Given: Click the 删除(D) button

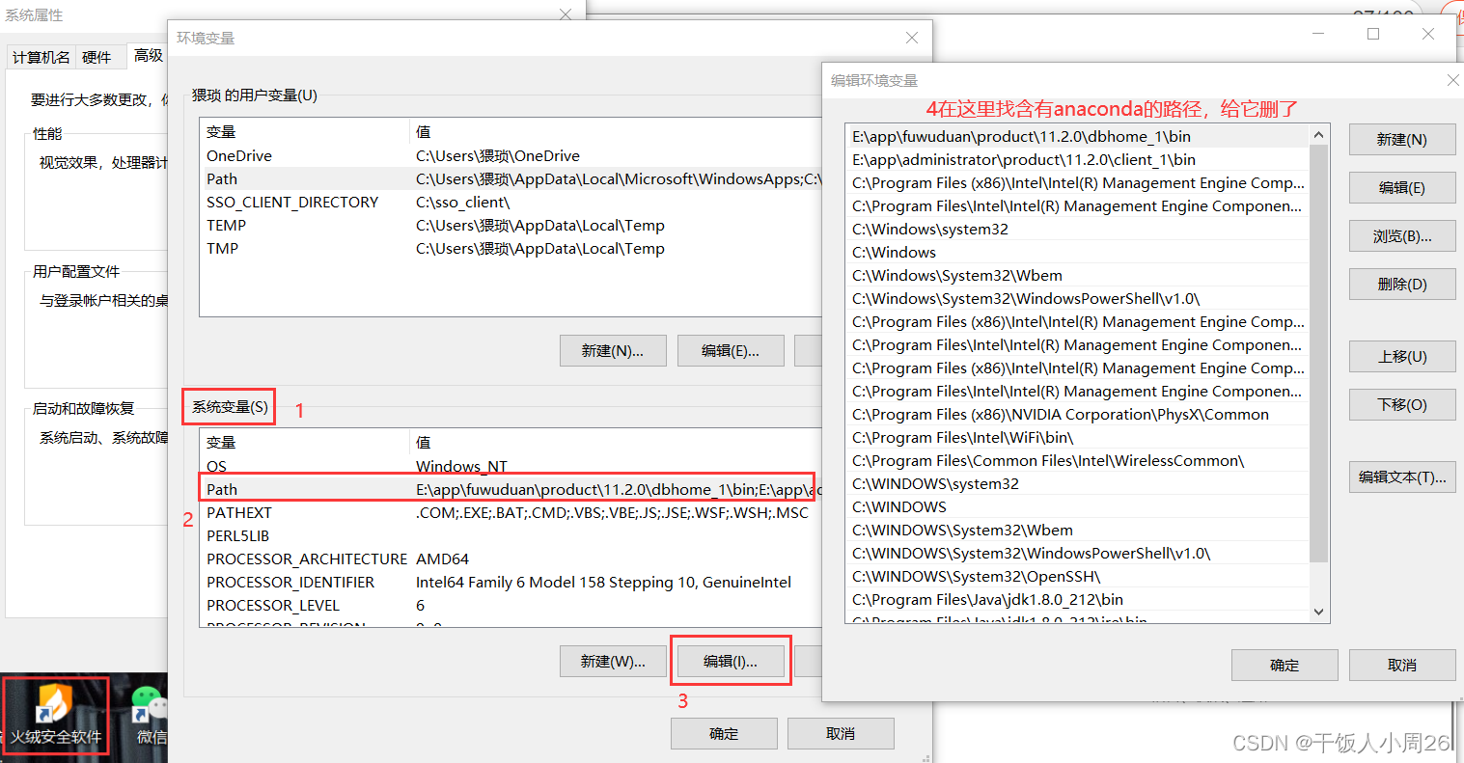Looking at the screenshot, I should pyautogui.click(x=1401, y=285).
